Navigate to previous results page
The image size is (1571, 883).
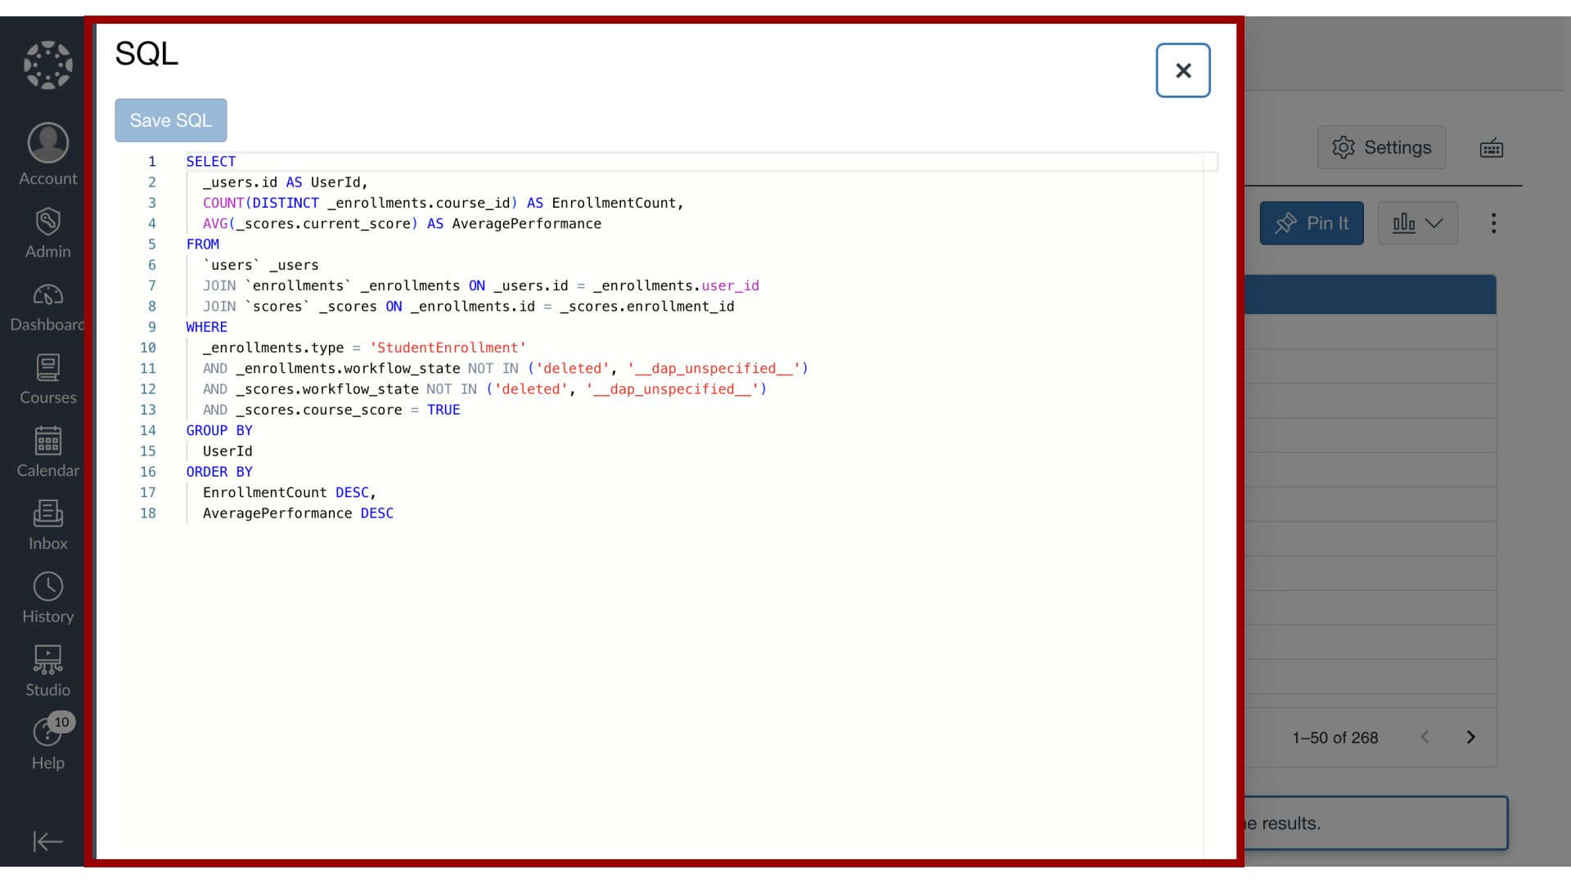1425,737
